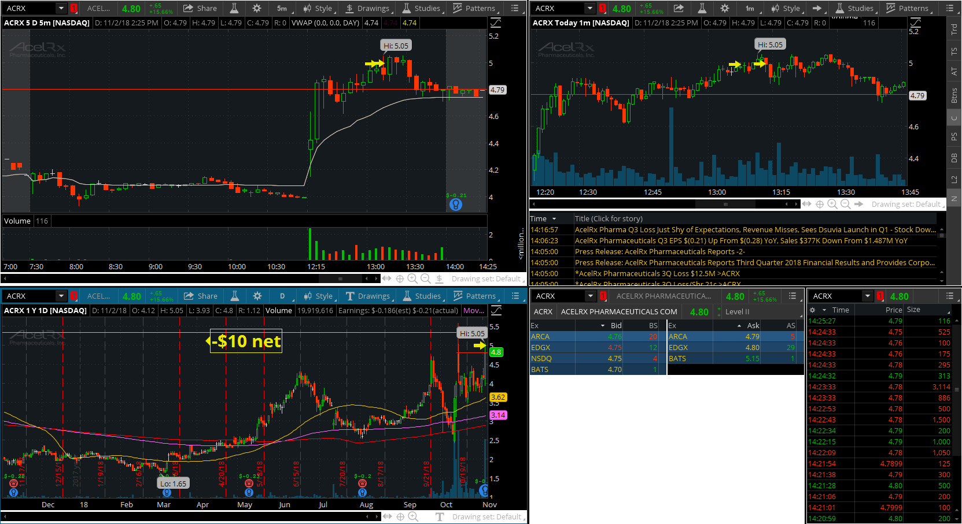The height and width of the screenshot is (524, 962).
Task: Open the AcelRx 3Q Loss $12.5M story
Action: (733, 274)
